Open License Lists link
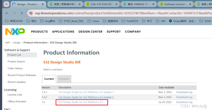This screenshot has height=110, width=212. [x=15, y=95]
